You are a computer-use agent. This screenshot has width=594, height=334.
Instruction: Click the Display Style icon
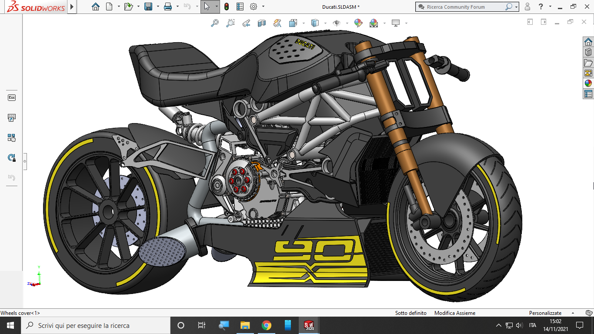tap(315, 23)
